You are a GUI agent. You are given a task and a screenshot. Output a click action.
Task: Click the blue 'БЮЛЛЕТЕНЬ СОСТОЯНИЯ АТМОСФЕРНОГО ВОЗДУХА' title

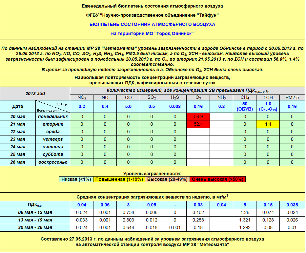coord(153,24)
